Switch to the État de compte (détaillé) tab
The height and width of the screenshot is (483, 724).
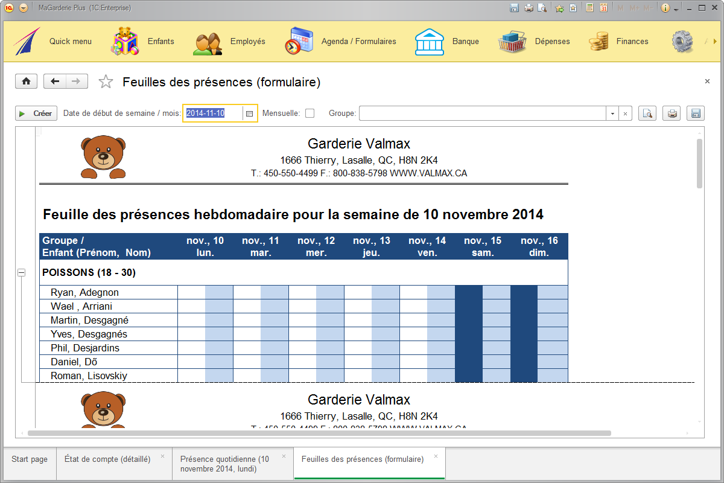(109, 459)
